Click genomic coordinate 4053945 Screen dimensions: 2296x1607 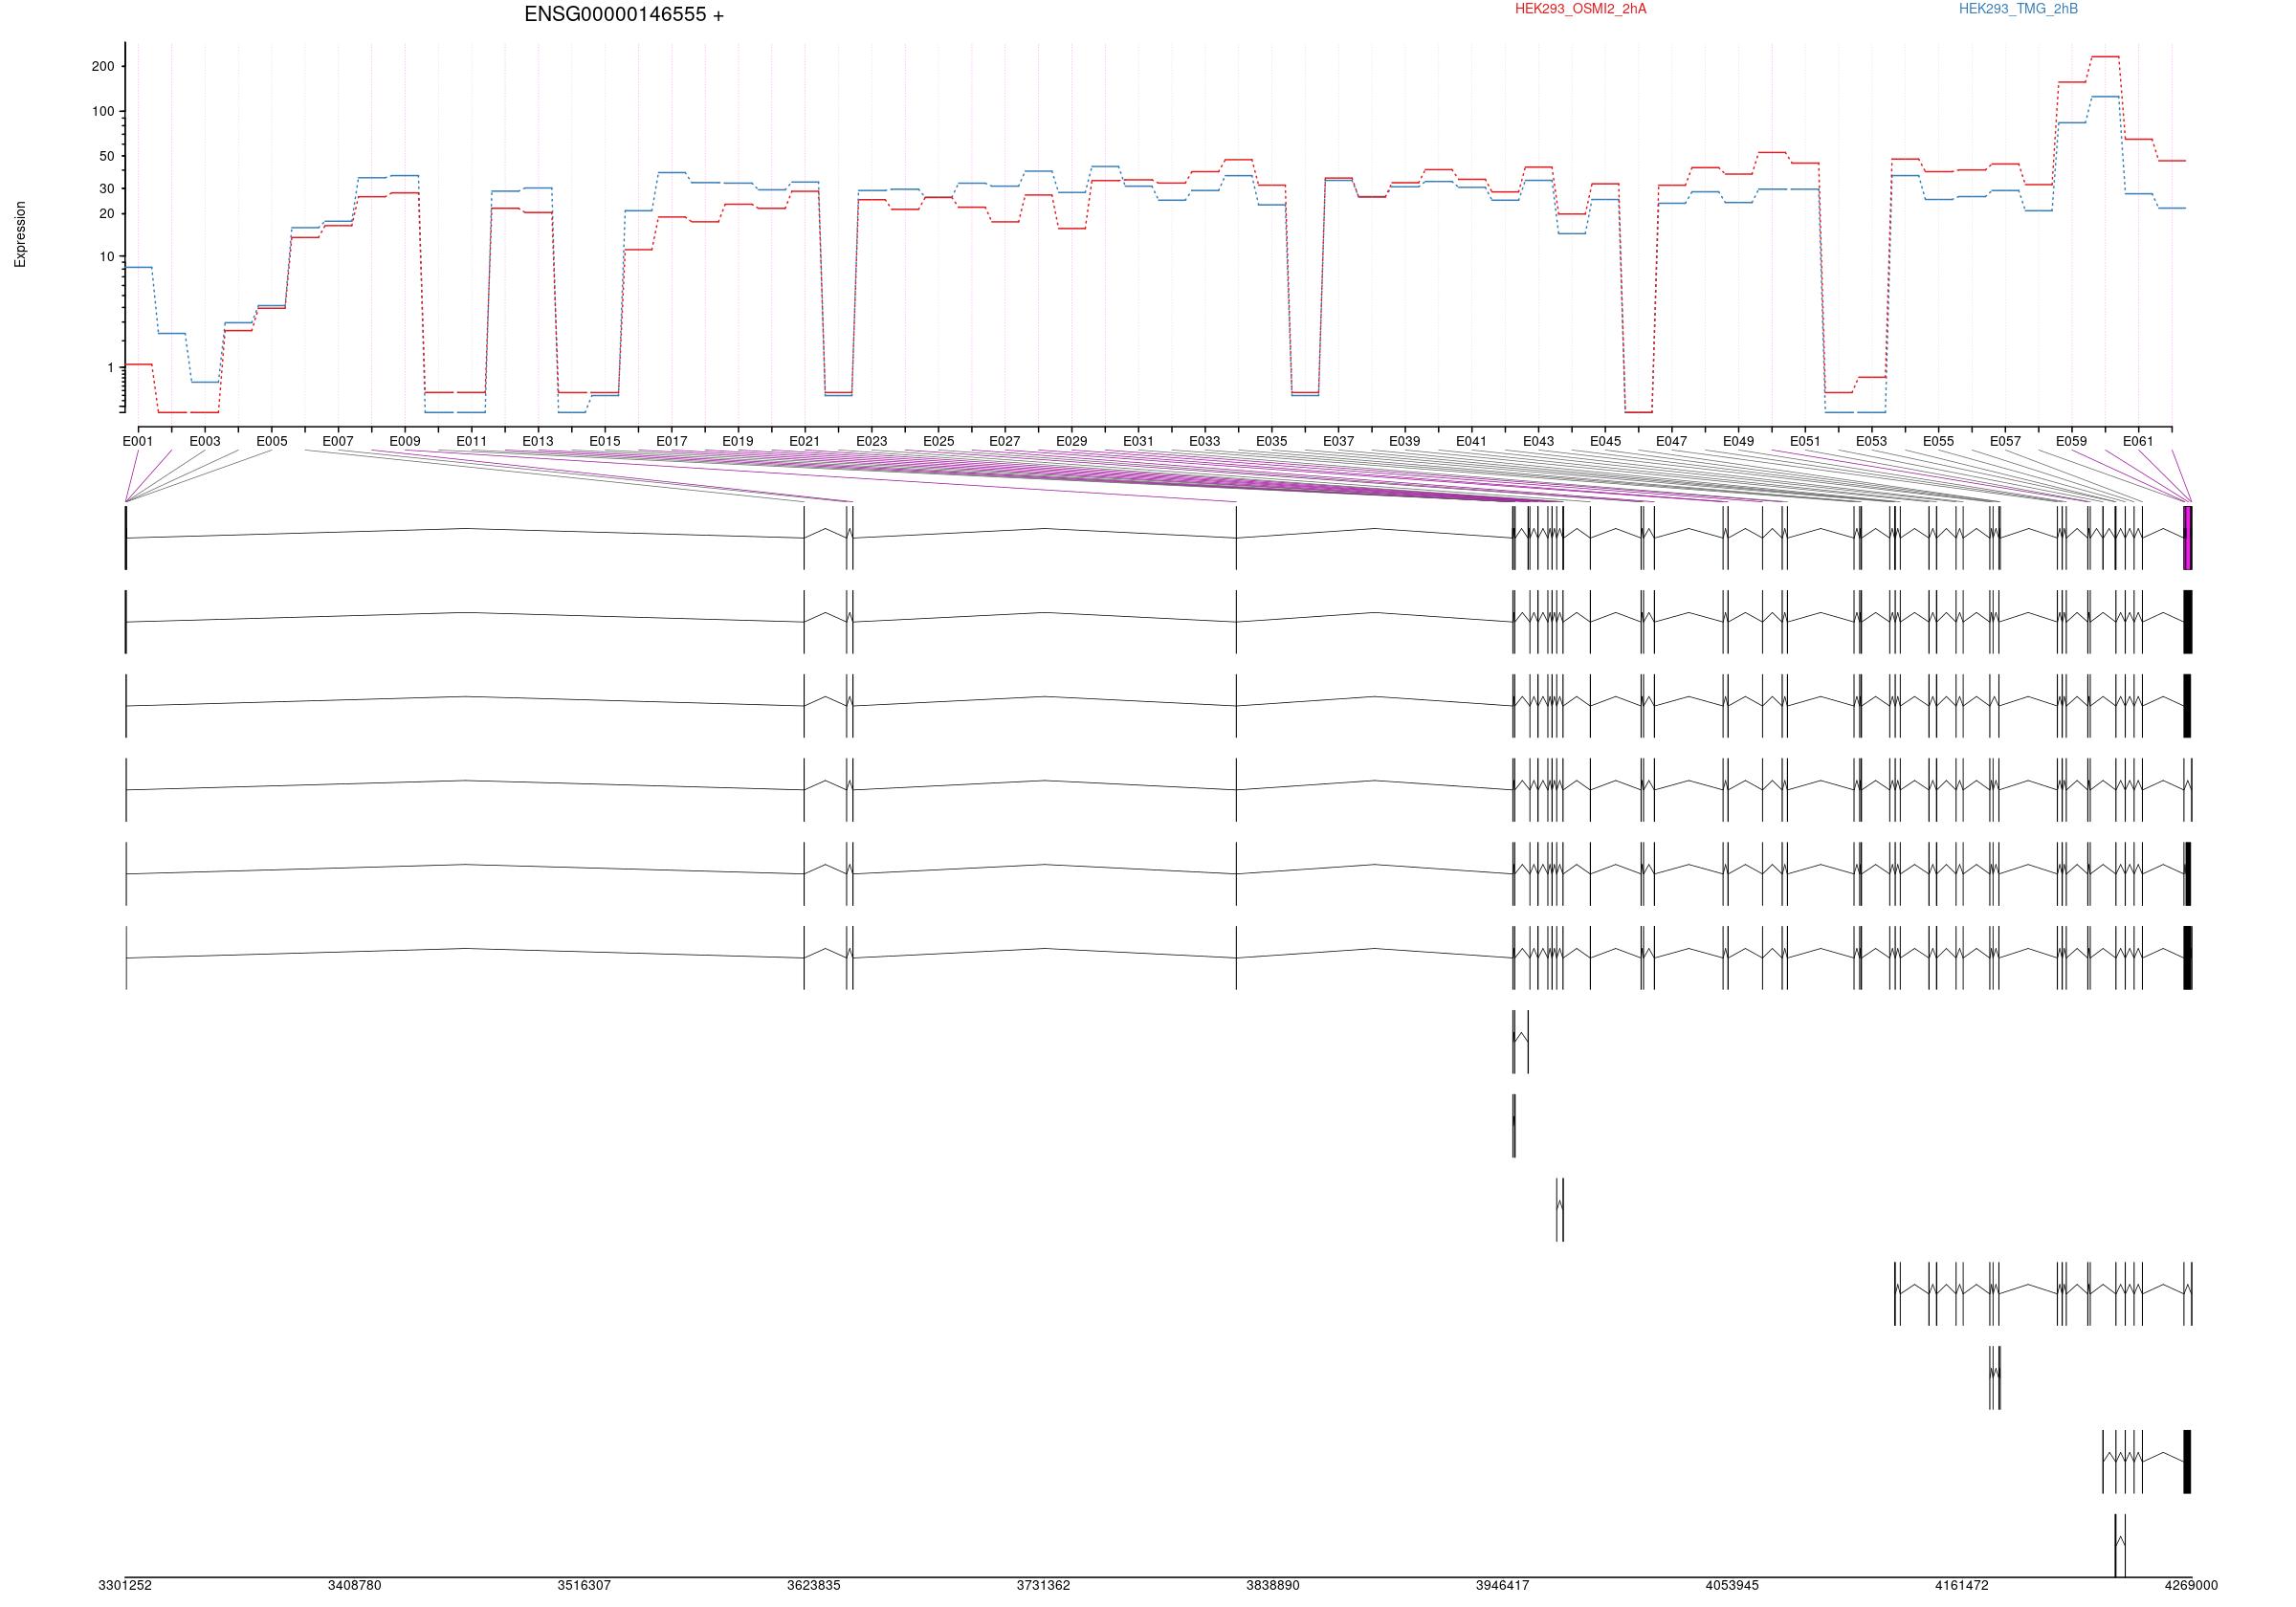tap(1732, 1586)
